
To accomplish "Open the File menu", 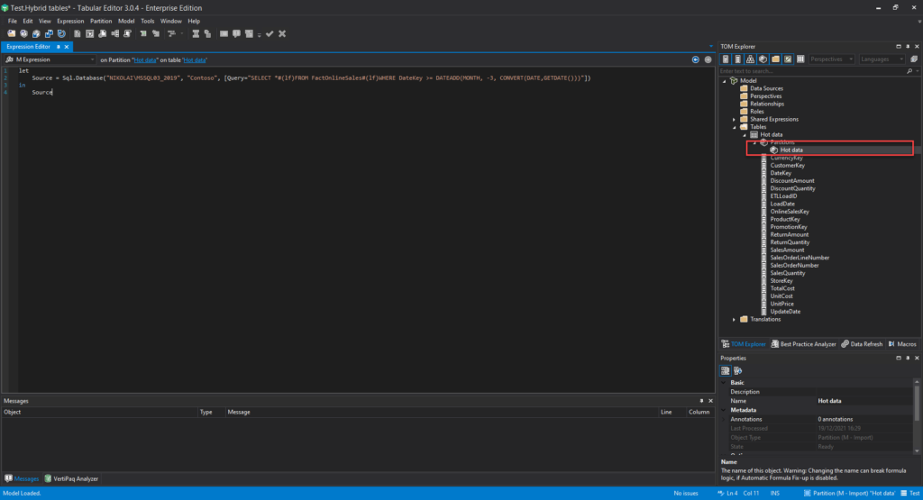I will click(13, 22).
